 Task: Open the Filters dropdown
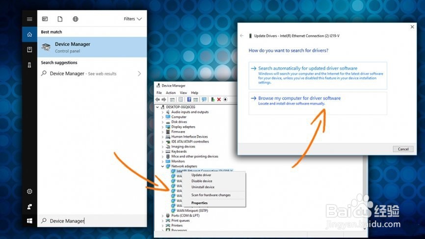(133, 19)
